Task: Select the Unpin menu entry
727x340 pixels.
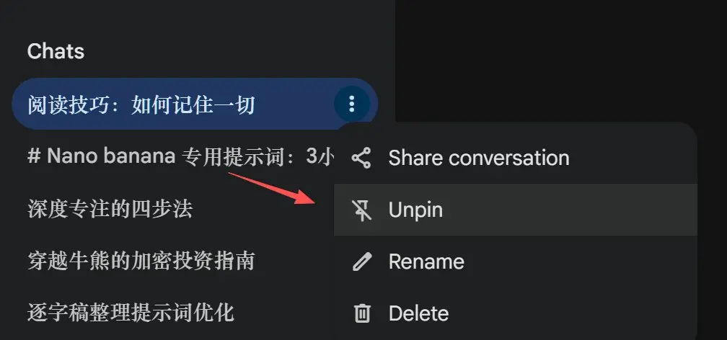Action: (516, 210)
